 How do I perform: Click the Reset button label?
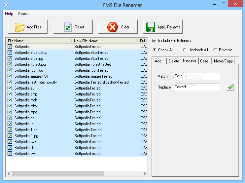[x=79, y=27]
